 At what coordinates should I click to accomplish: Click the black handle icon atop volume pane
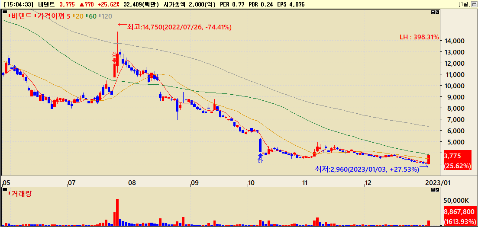click(x=5, y=189)
